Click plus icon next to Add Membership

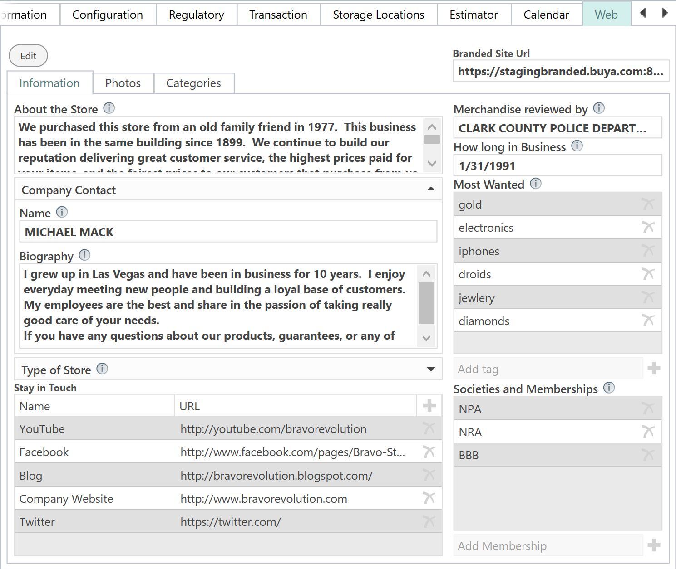(x=654, y=545)
